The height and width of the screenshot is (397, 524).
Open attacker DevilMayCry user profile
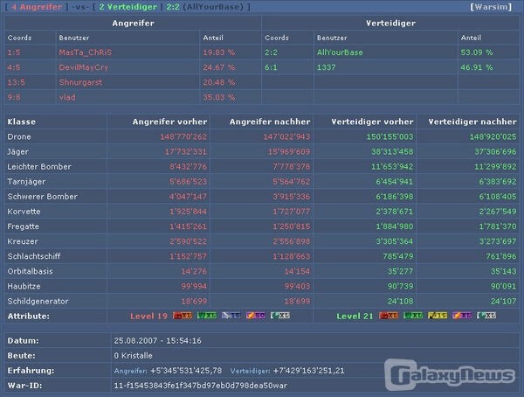point(83,66)
